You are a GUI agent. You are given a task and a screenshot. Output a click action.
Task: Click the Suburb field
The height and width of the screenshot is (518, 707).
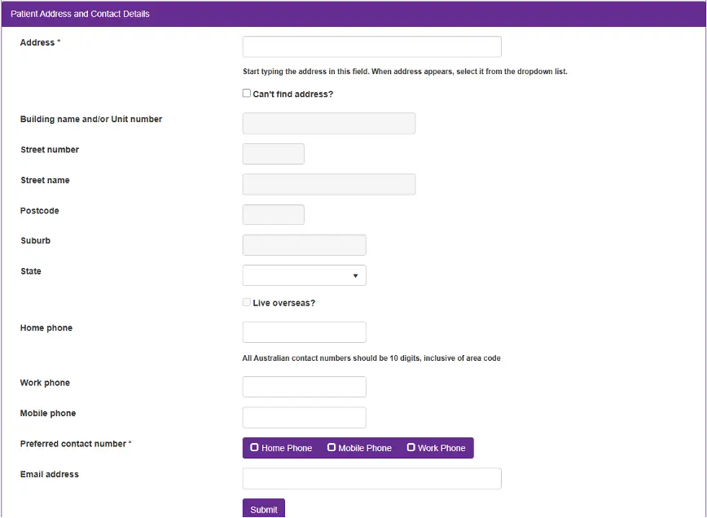click(x=304, y=244)
